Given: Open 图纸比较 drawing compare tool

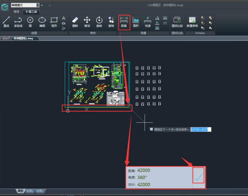Looking at the screenshot, I should pyautogui.click(x=177, y=22).
